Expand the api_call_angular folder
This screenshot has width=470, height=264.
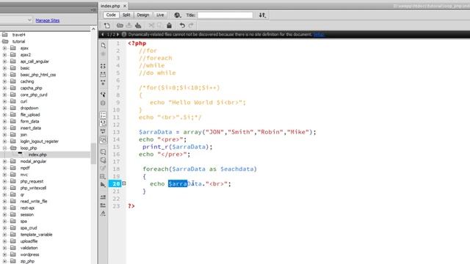point(4,62)
